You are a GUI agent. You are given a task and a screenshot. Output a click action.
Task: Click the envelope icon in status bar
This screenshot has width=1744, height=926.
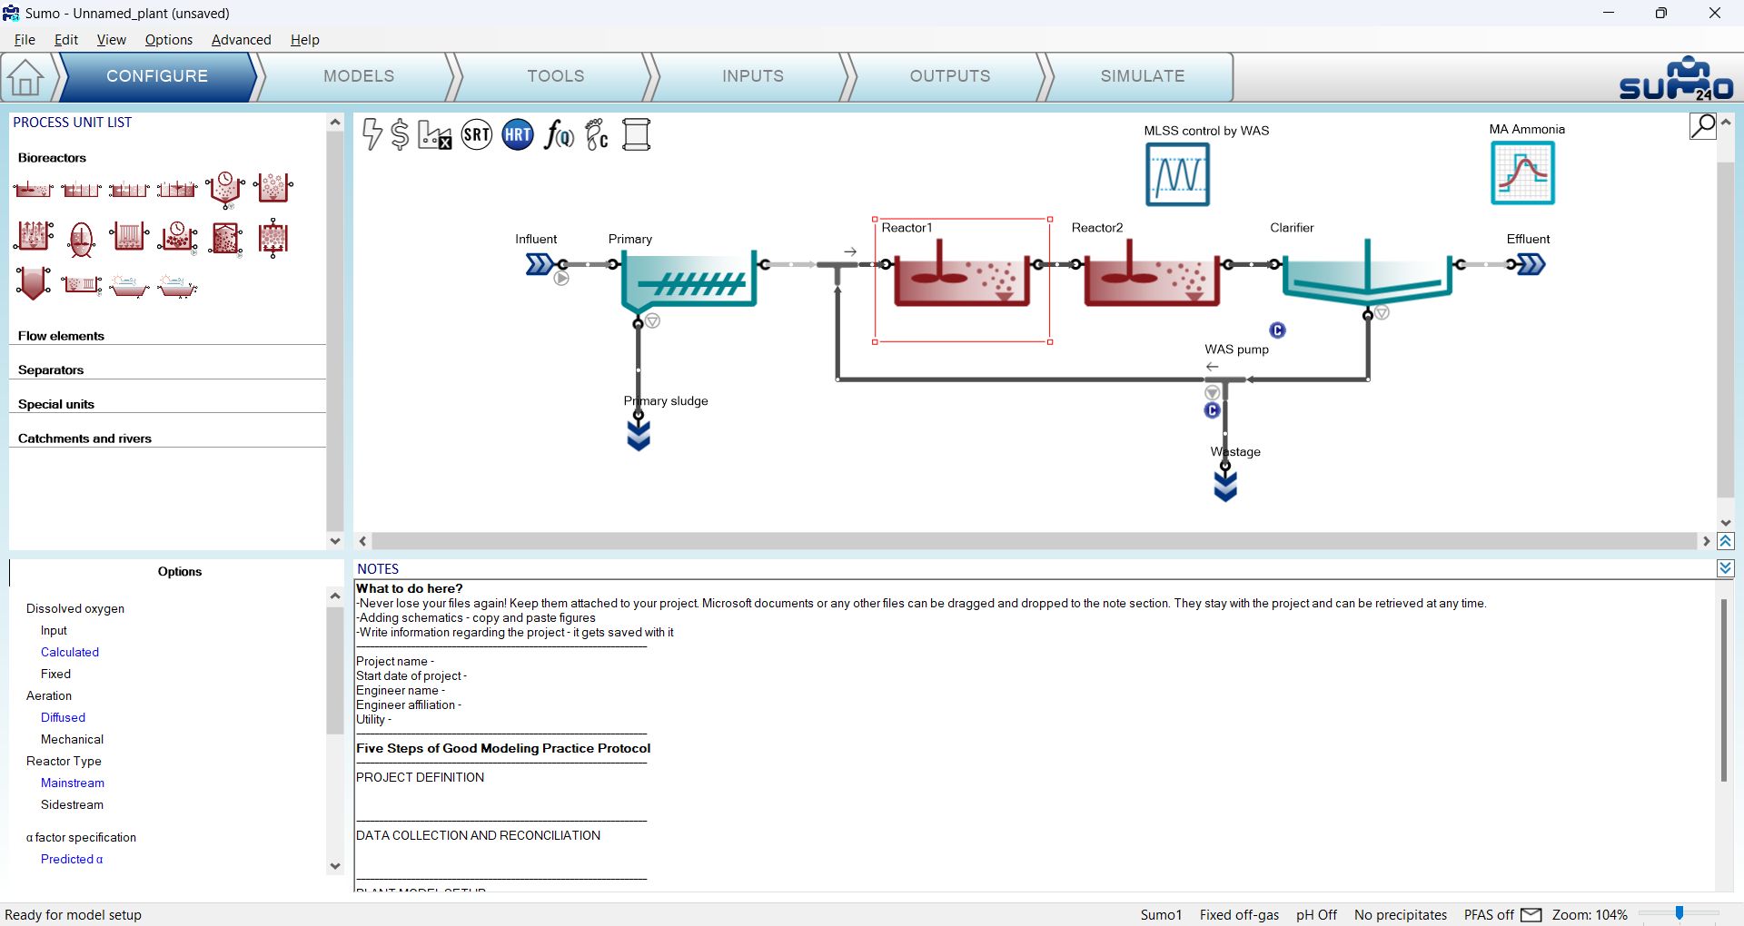click(x=1531, y=915)
